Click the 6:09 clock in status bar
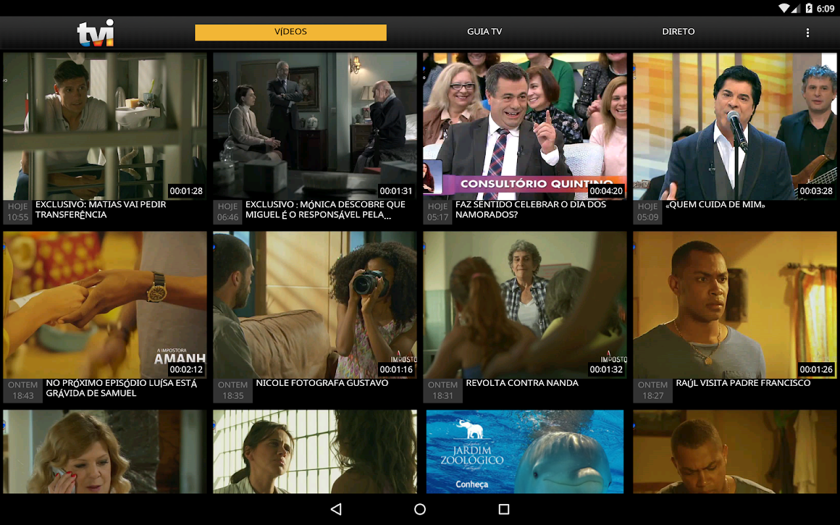This screenshot has width=840, height=525. pyautogui.click(x=826, y=8)
